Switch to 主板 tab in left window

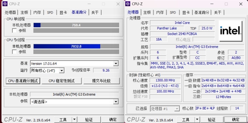point(24,12)
